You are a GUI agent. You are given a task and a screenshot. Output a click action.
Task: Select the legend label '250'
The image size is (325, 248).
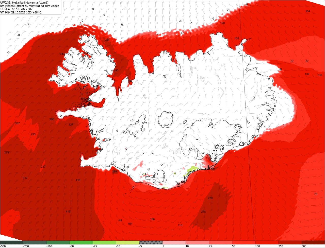tap(281, 246)
